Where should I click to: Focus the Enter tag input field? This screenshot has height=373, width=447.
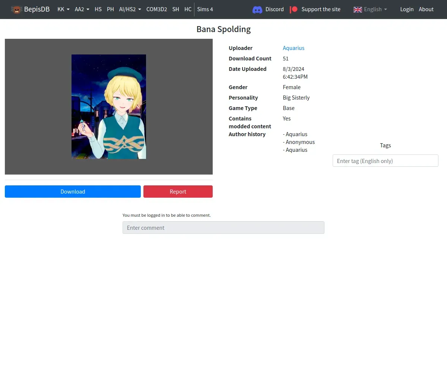(x=385, y=161)
